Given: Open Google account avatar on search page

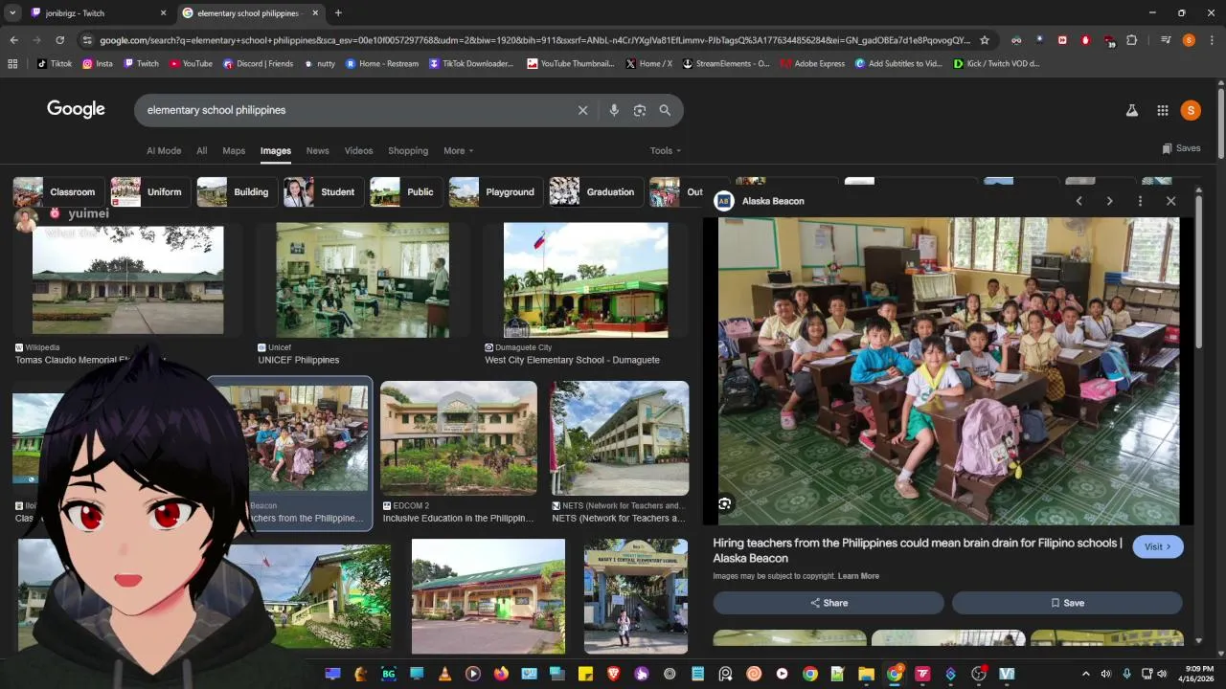Looking at the screenshot, I should tap(1191, 110).
